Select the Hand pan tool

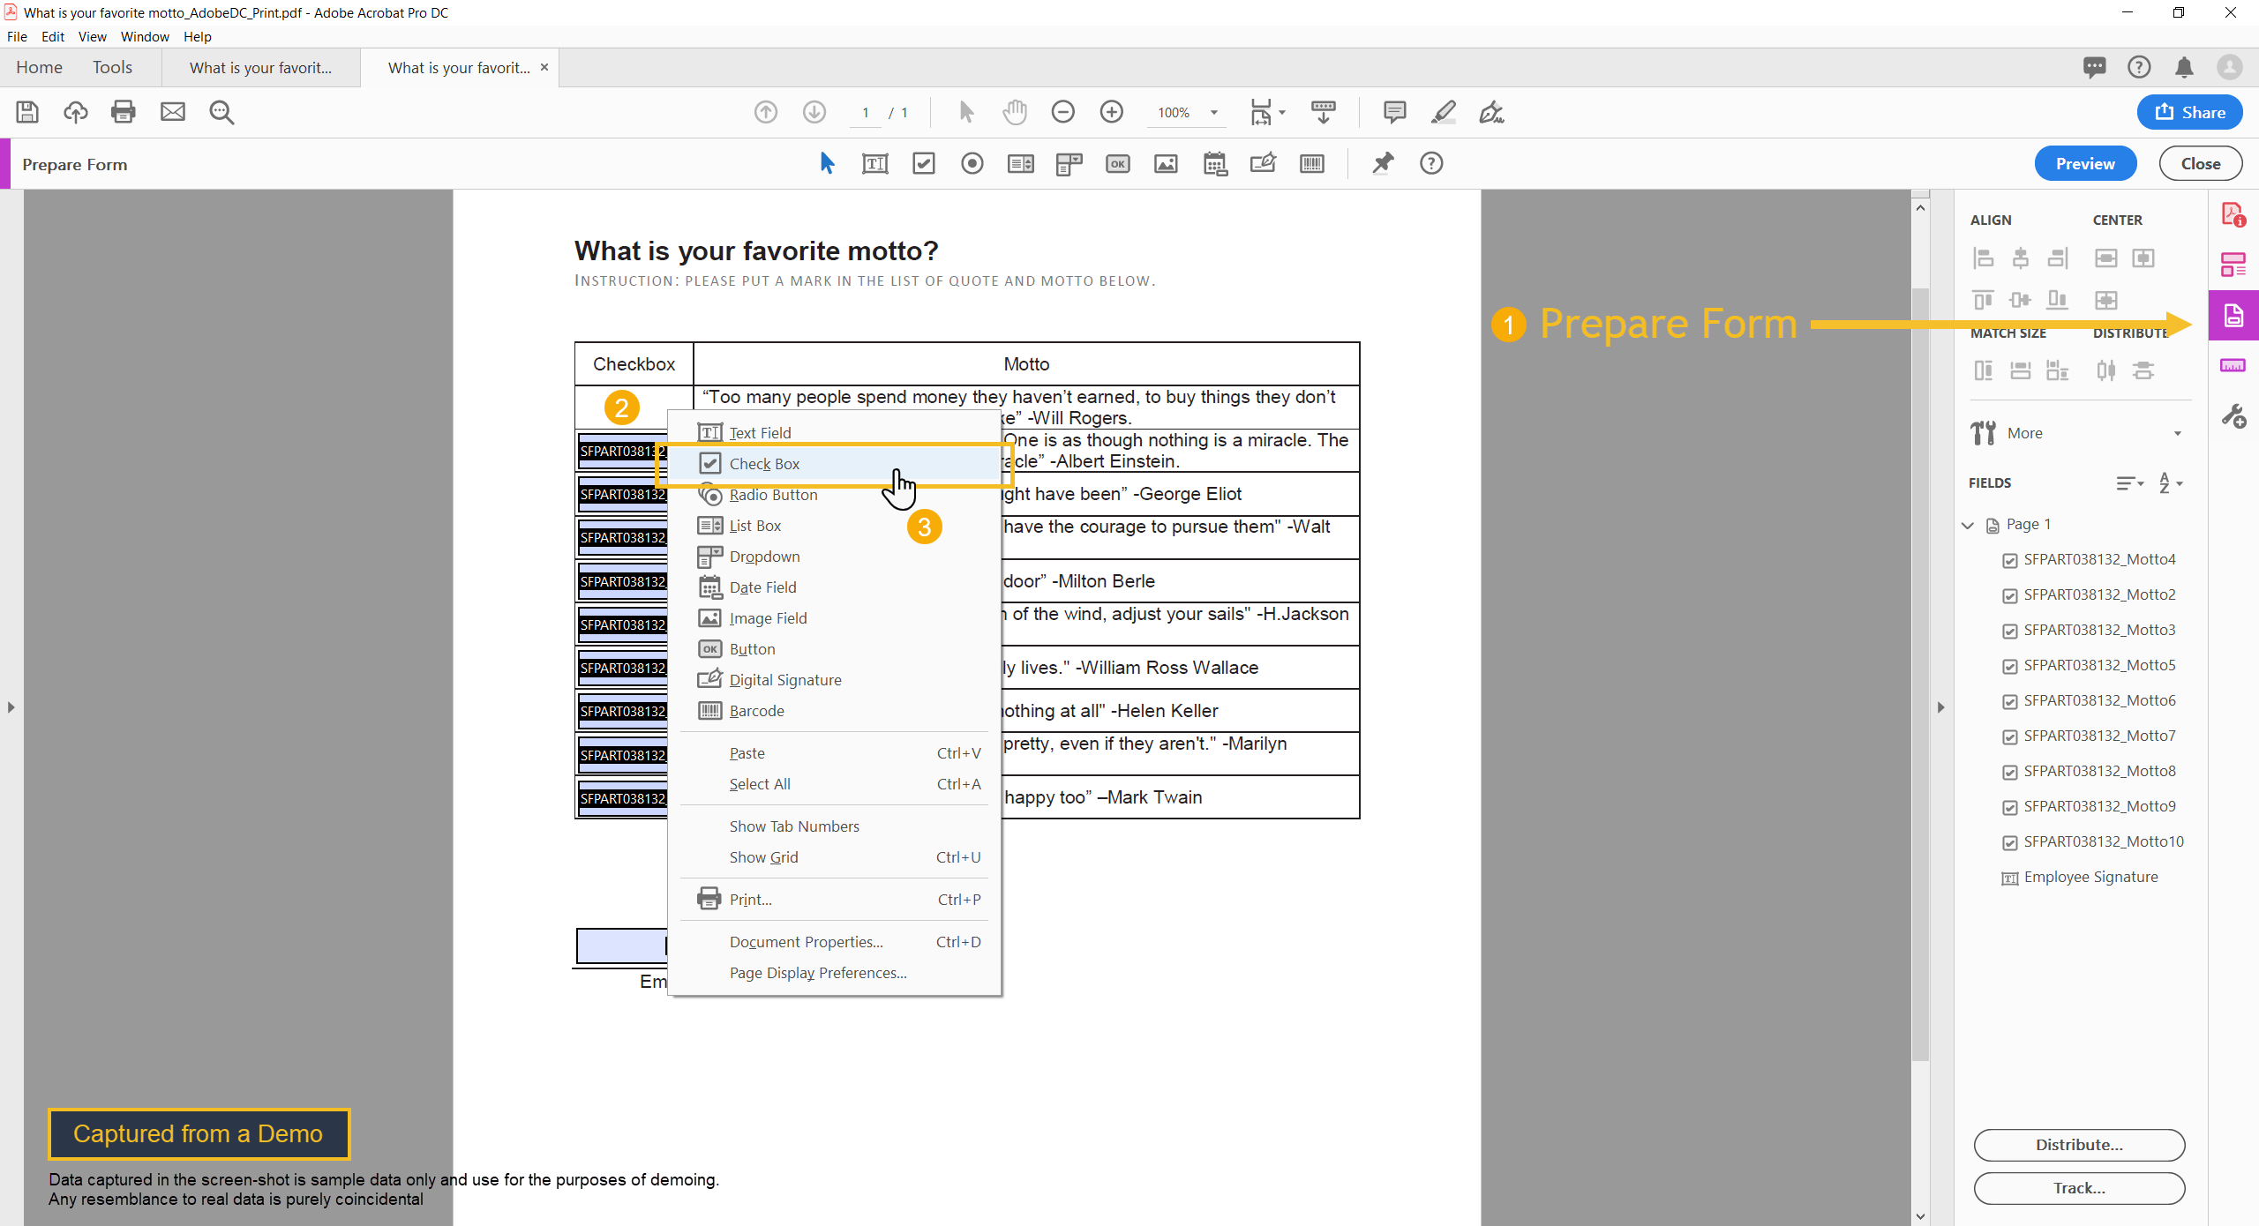(1015, 112)
